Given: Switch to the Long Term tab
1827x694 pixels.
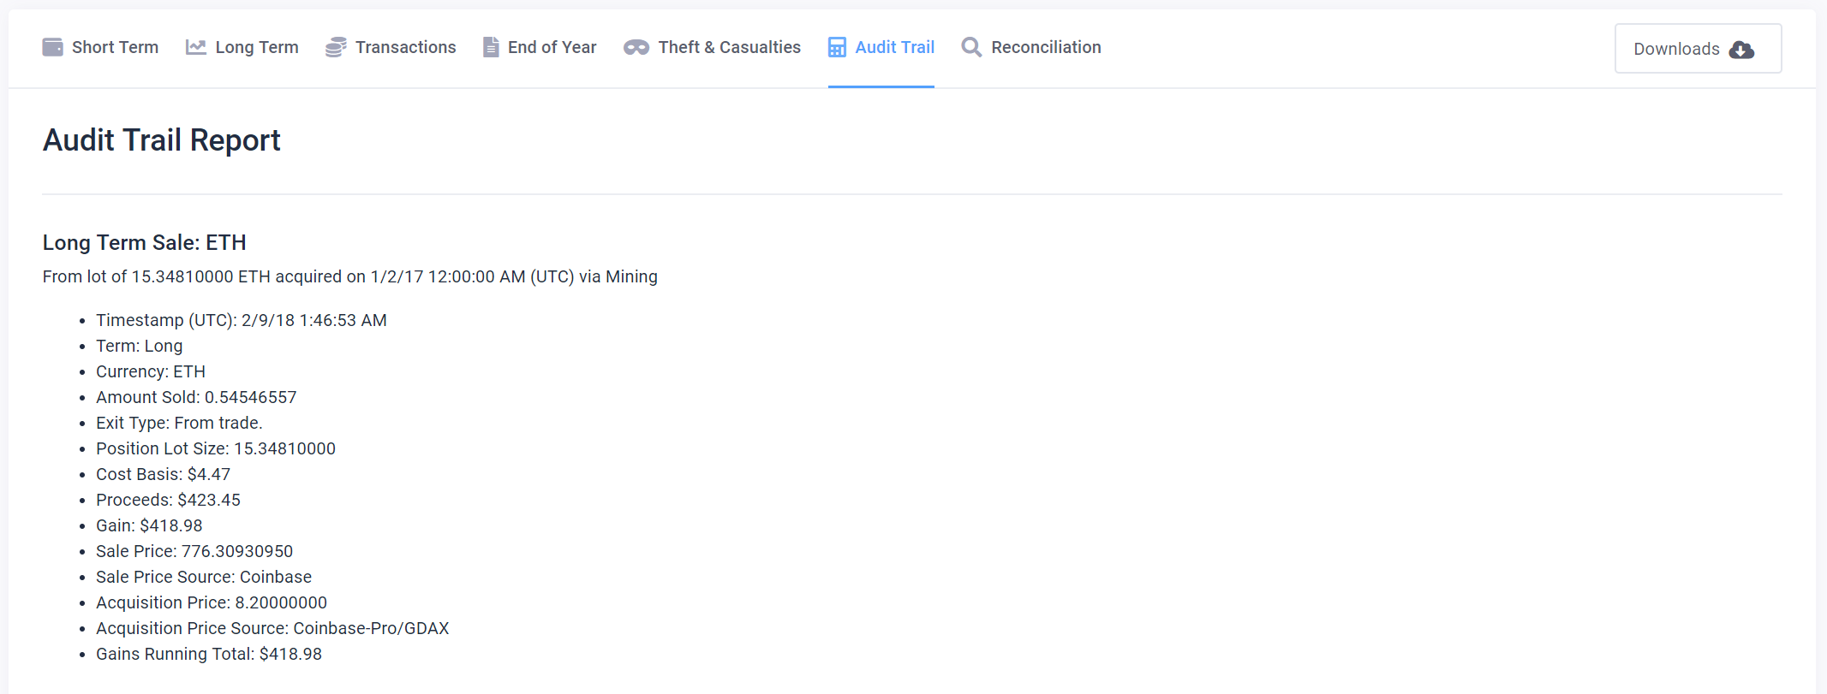Looking at the screenshot, I should coord(242,47).
